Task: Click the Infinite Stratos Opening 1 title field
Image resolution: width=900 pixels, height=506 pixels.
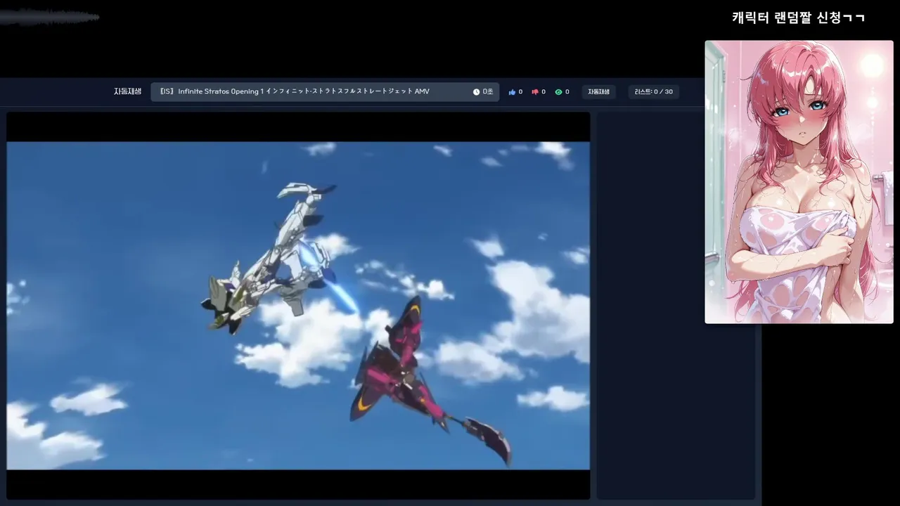Action: [325, 92]
